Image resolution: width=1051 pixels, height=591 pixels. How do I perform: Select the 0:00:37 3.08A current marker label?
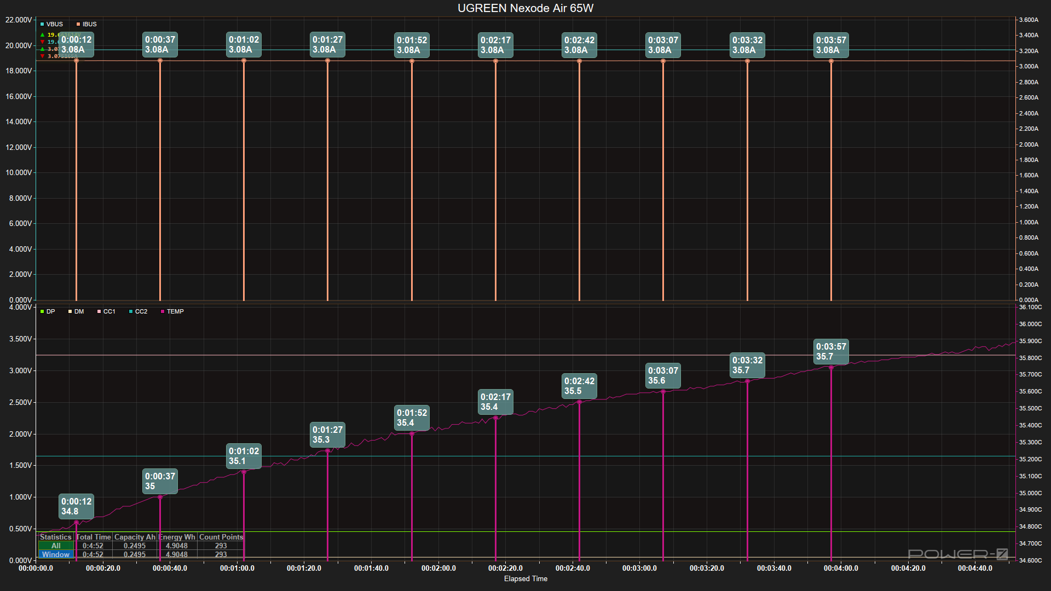(160, 45)
